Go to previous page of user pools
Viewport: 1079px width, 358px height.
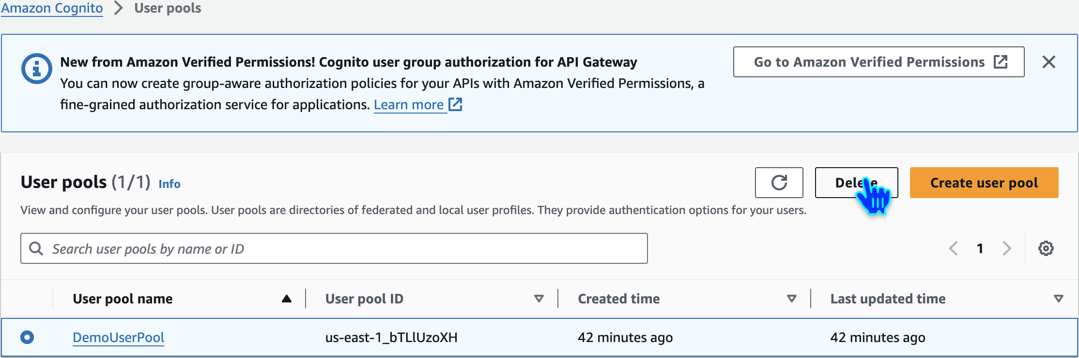pos(953,248)
